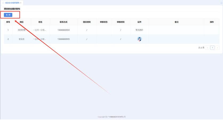Viewport: 223px width, 120px height.
Task: Click the 操作 column header
Action: [x=212, y=22]
